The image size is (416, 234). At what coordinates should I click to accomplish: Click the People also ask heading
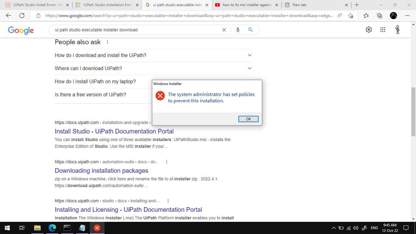pyautogui.click(x=78, y=42)
